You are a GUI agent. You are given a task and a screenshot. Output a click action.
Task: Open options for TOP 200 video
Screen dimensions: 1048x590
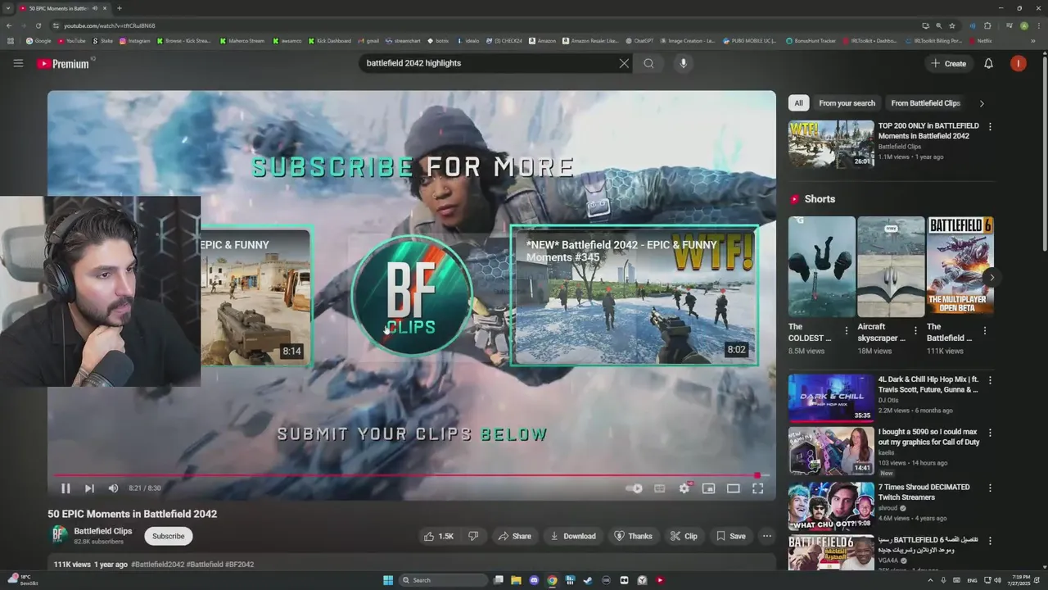point(990,127)
